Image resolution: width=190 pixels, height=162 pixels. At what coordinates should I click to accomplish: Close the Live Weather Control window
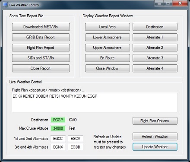180,3
